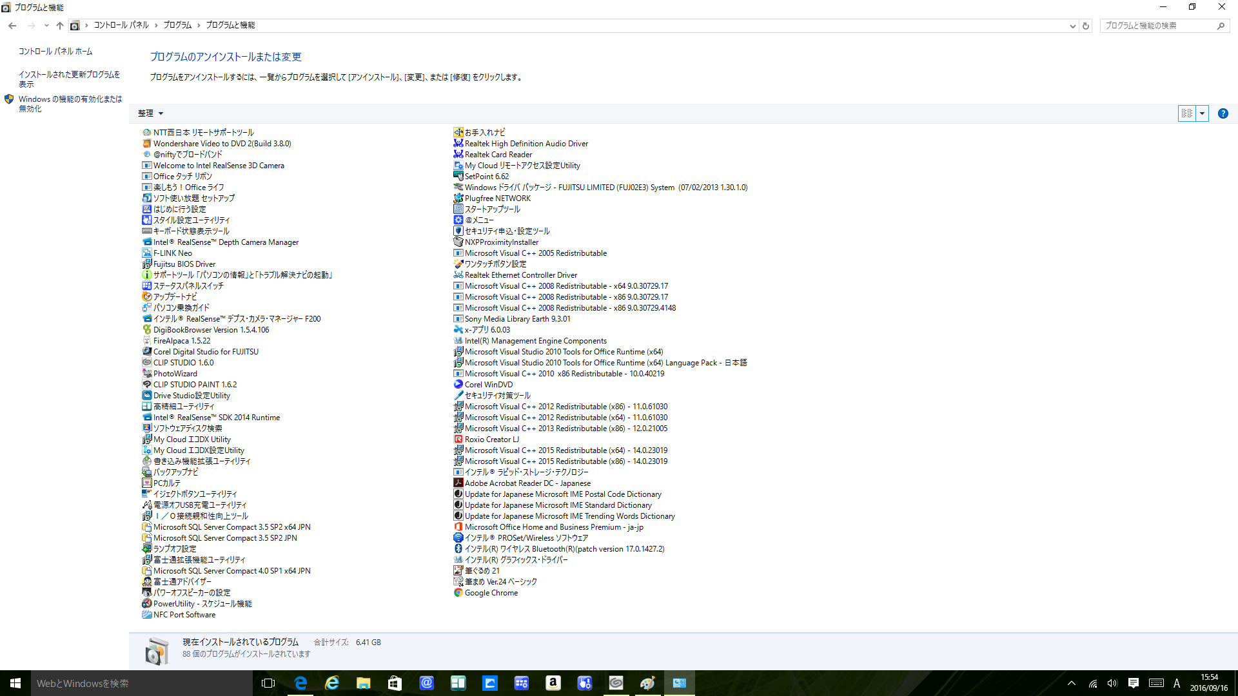Select Roxio Creator LJ icon
The image size is (1238, 696).
click(x=458, y=440)
